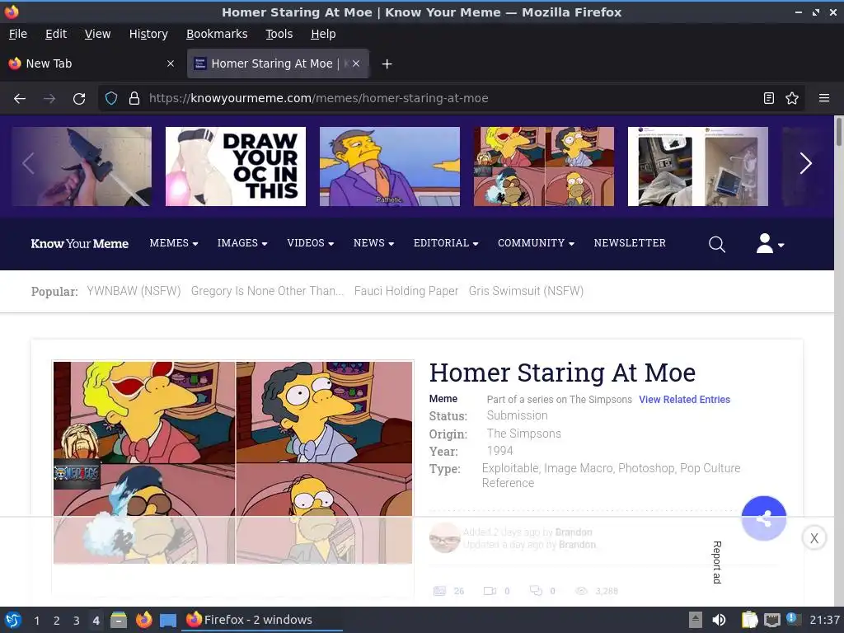The width and height of the screenshot is (844, 633).
Task: Open the removable media eject tray icon
Action: pyautogui.click(x=696, y=620)
